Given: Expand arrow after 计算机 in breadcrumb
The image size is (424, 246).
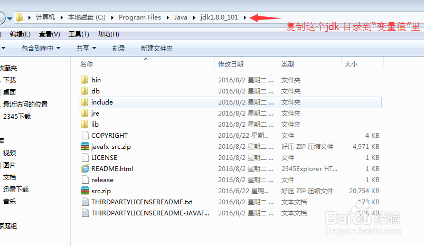Looking at the screenshot, I should pos(62,18).
